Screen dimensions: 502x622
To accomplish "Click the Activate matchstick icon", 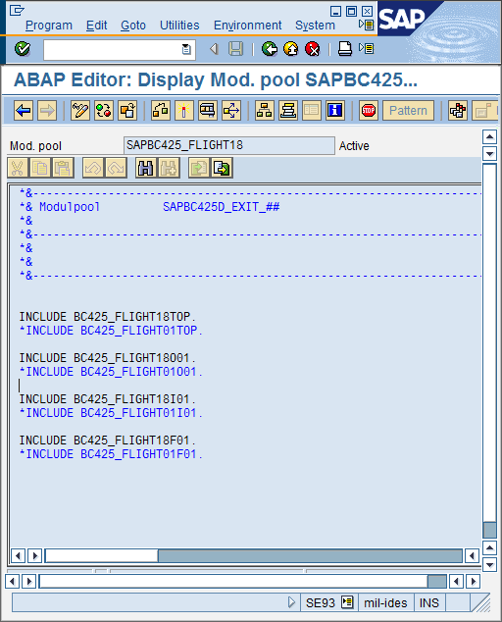I will click(184, 110).
